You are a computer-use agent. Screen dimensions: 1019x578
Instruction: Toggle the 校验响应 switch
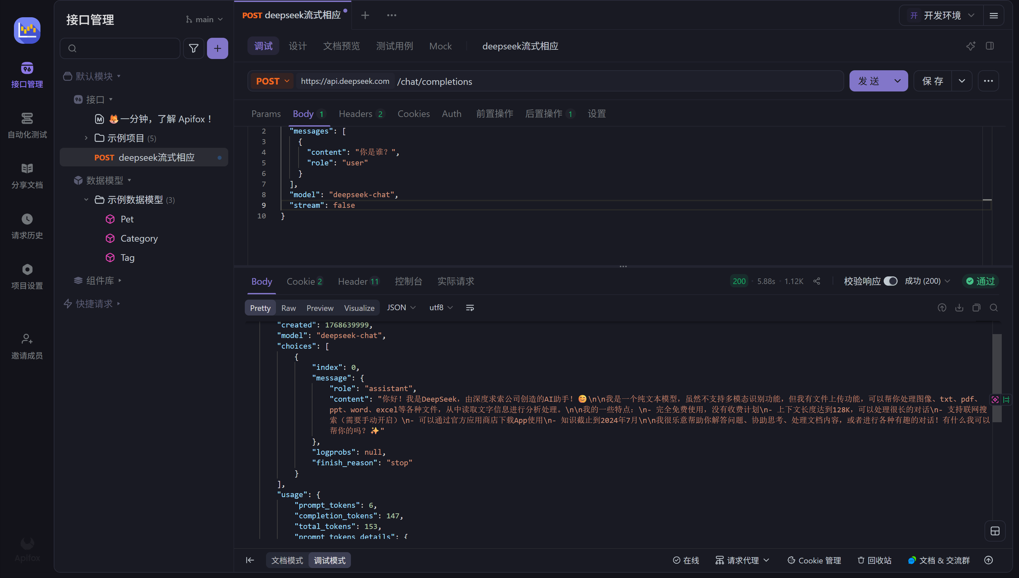coord(890,281)
